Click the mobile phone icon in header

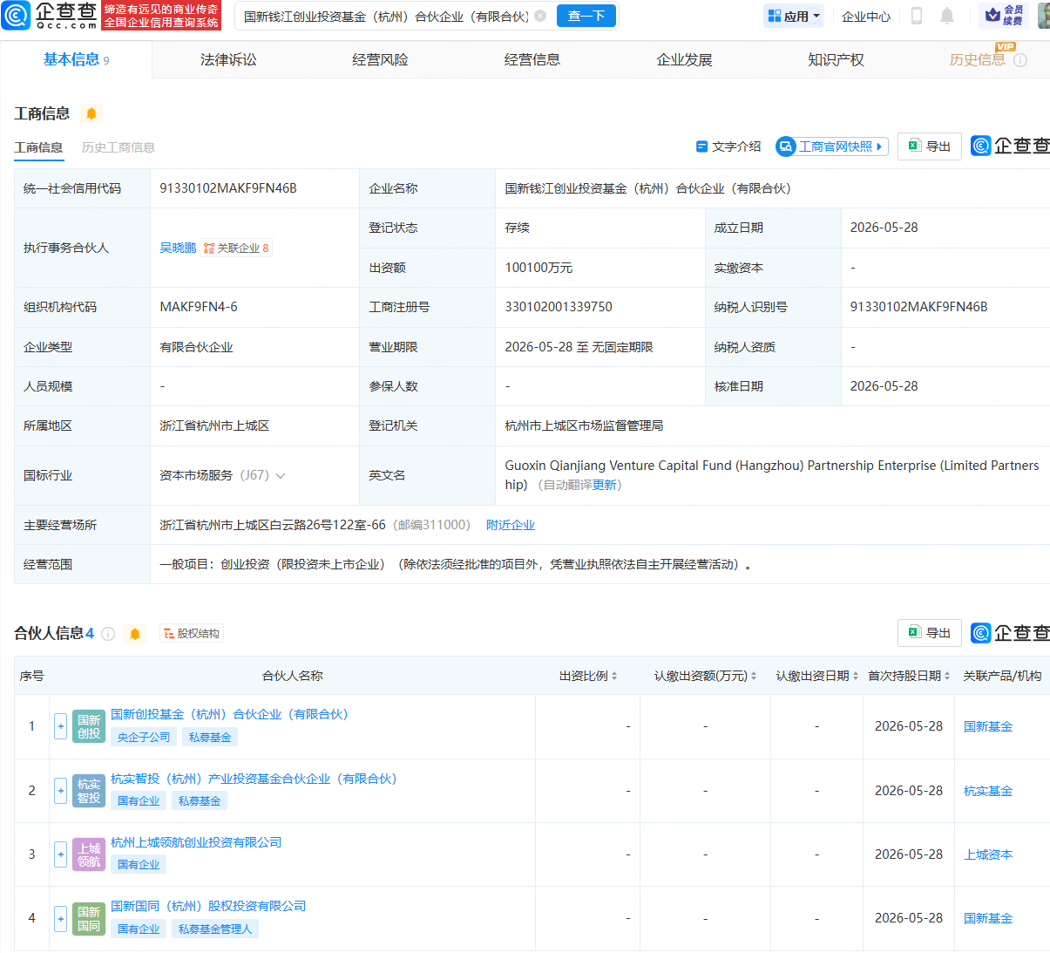coord(917,16)
